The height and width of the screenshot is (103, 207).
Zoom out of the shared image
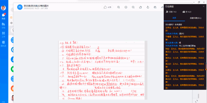click(134, 7)
